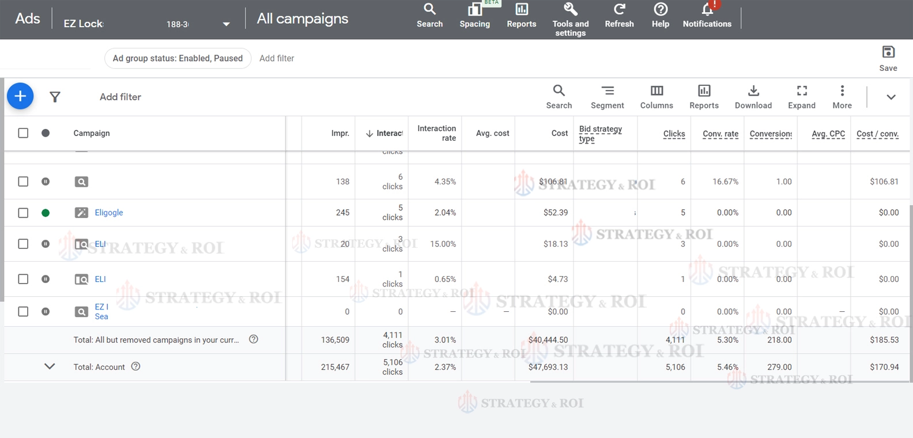Tick the select-all campaigns header checkbox
This screenshot has width=913, height=438.
point(23,133)
